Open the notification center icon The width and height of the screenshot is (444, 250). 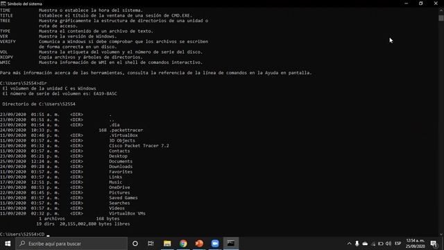click(433, 244)
